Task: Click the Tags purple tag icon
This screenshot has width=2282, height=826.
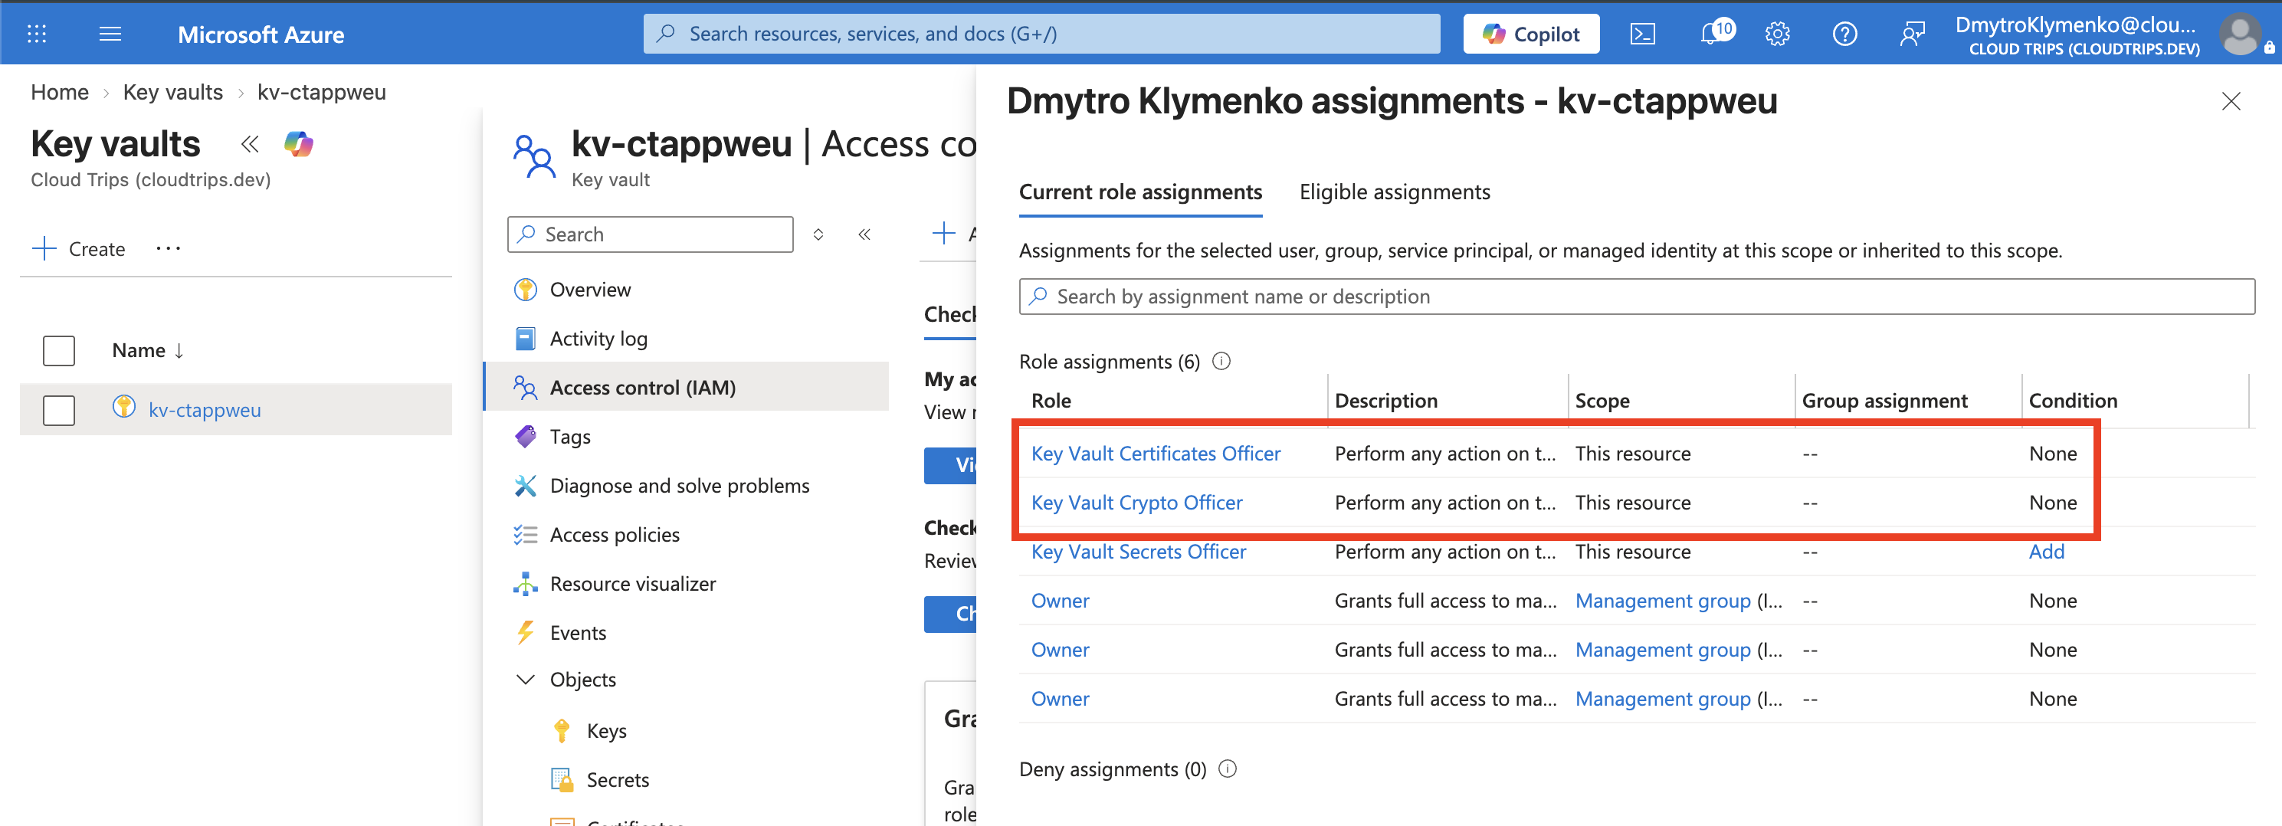Action: (x=526, y=436)
